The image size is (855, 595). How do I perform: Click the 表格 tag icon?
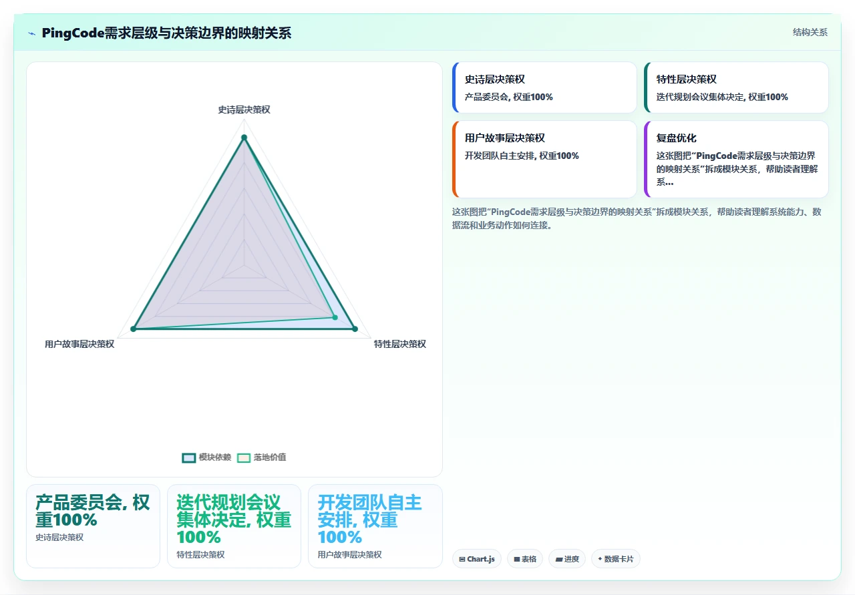pos(517,560)
